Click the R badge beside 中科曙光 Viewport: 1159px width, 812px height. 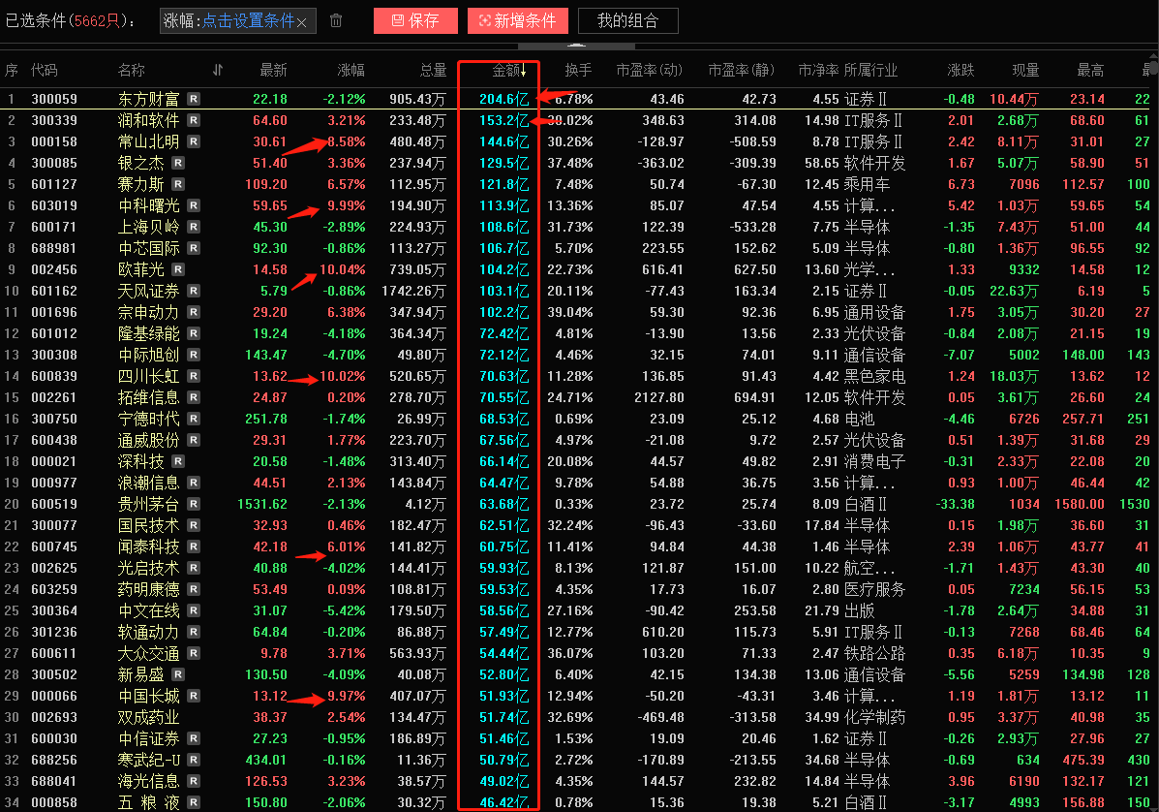coord(193,205)
